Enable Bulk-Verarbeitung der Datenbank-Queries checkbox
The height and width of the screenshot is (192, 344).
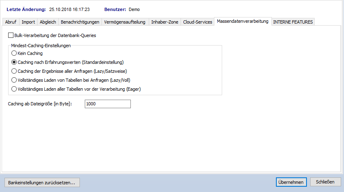tap(11, 36)
